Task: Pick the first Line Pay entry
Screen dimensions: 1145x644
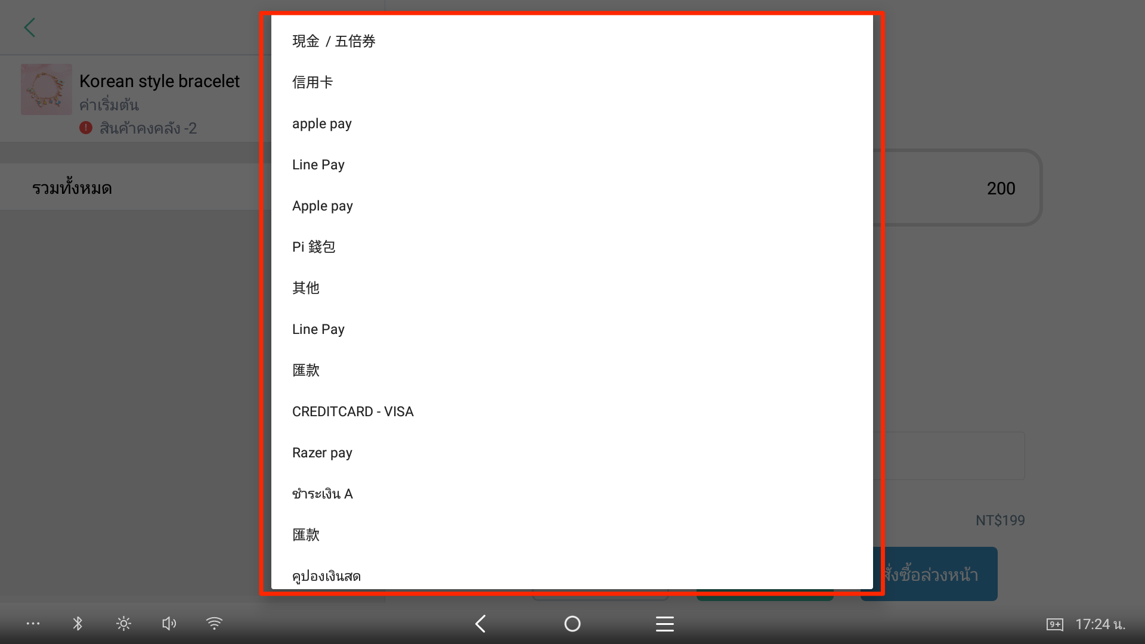Action: pyautogui.click(x=572, y=165)
